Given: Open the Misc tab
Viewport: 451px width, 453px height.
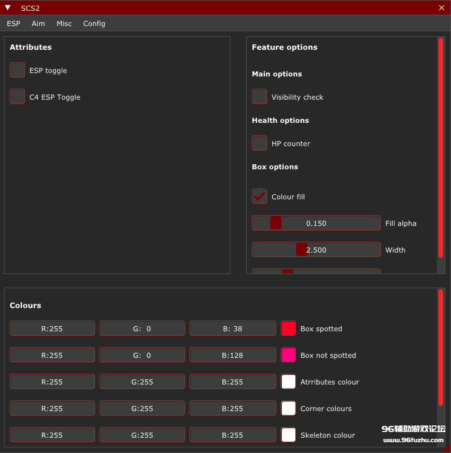Looking at the screenshot, I should [64, 24].
